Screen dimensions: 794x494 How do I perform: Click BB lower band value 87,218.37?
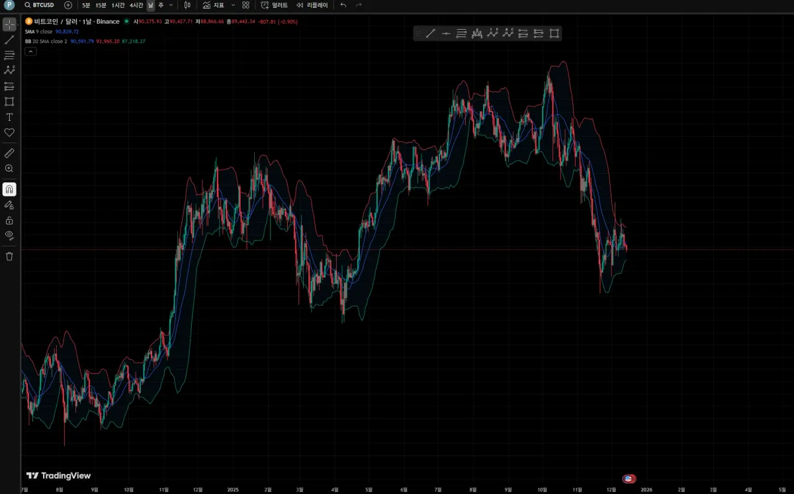click(134, 41)
